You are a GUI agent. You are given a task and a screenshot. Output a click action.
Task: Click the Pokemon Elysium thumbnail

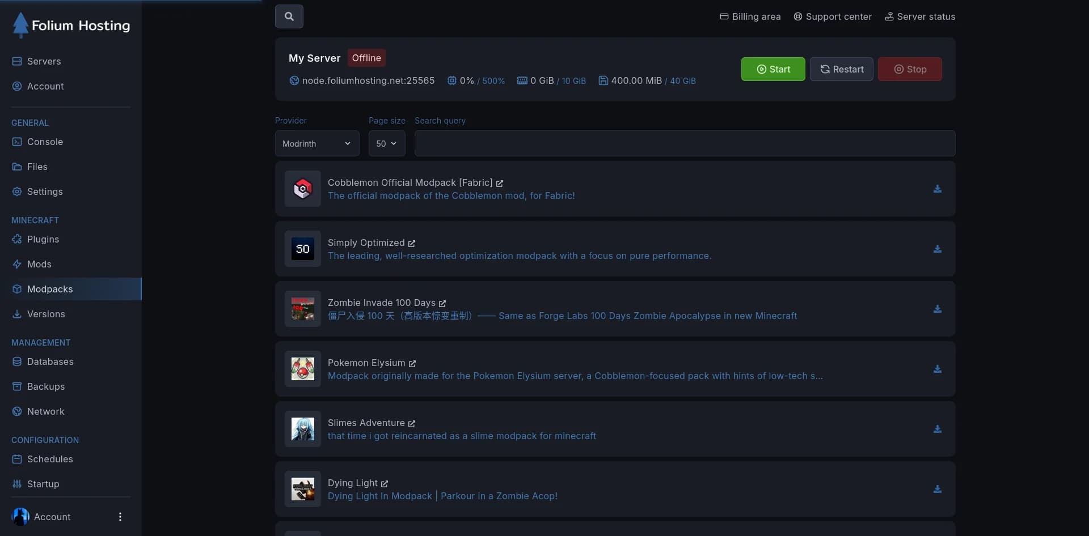[303, 369]
